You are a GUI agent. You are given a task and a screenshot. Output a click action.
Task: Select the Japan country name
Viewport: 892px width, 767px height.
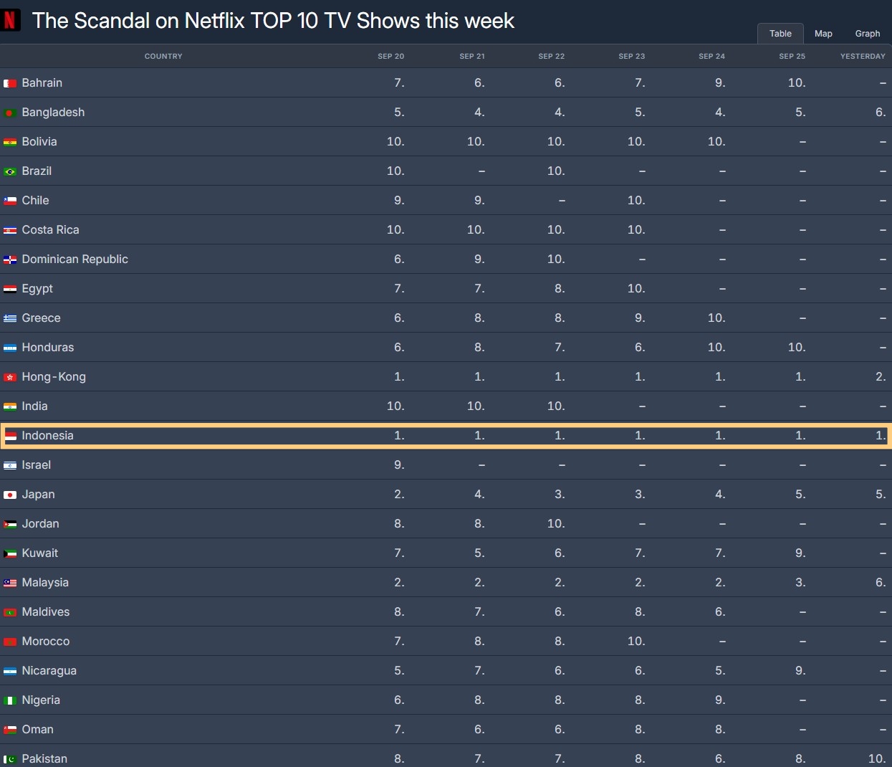38,495
